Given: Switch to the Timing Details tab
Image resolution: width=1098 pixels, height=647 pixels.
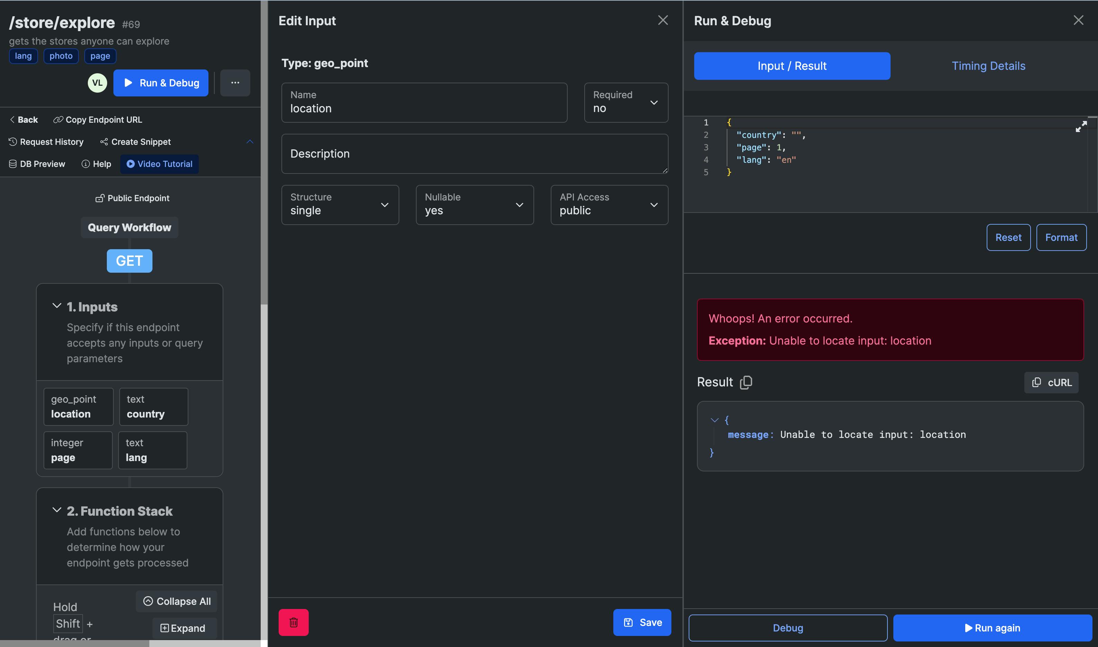Looking at the screenshot, I should (988, 66).
